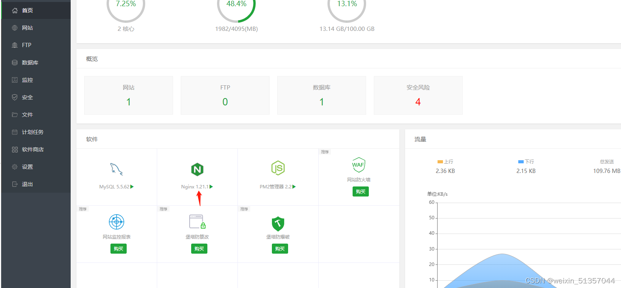Open the 网站监控报表 label
The width and height of the screenshot is (621, 288).
(x=117, y=237)
